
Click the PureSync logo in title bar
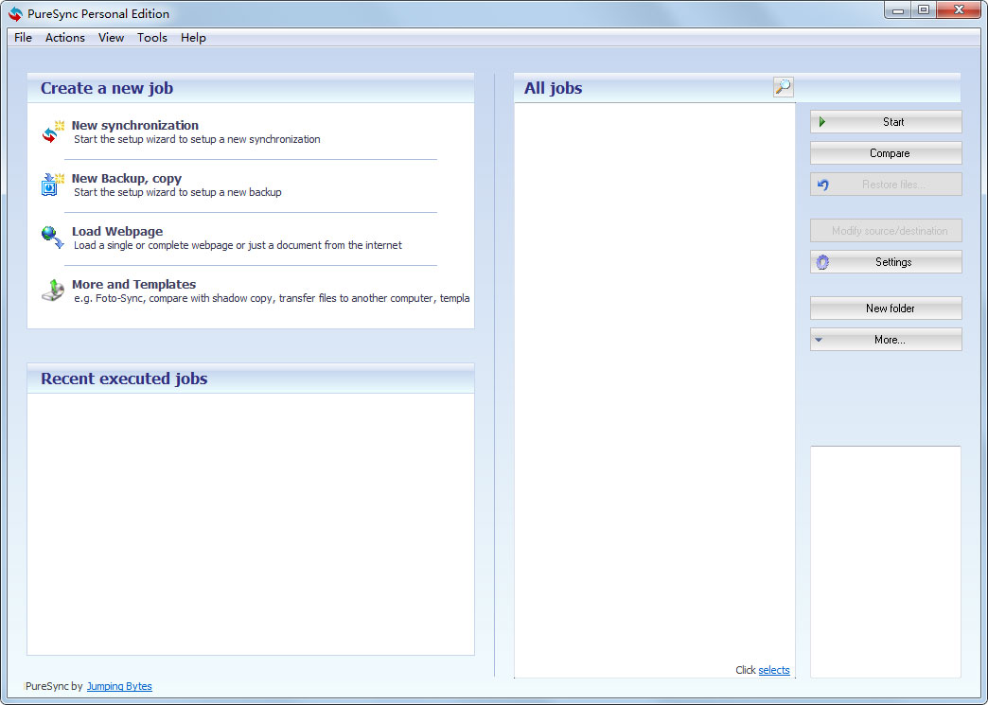coord(15,13)
